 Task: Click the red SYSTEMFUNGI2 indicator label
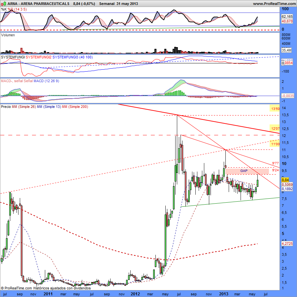(39, 57)
